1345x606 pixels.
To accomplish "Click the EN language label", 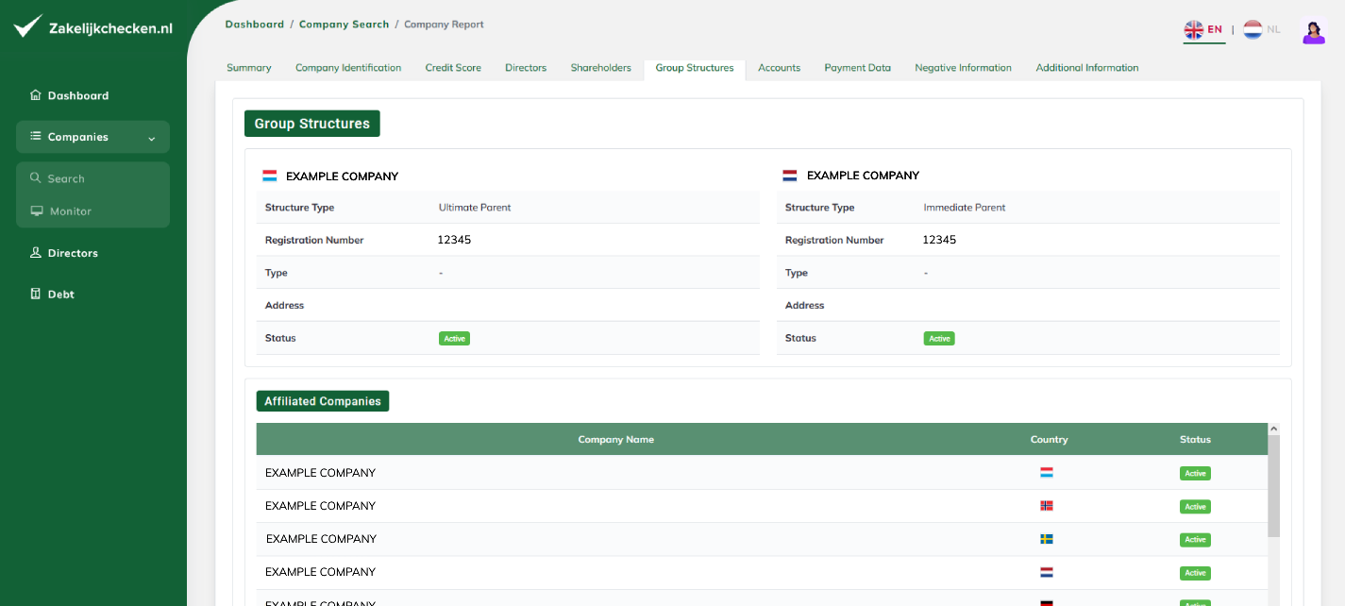I will click(x=1215, y=29).
